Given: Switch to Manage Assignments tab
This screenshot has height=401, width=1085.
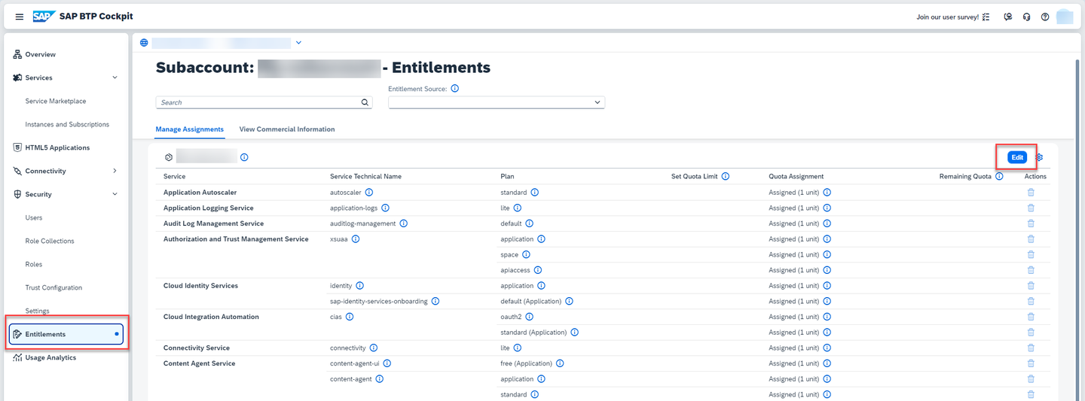Looking at the screenshot, I should coord(190,129).
